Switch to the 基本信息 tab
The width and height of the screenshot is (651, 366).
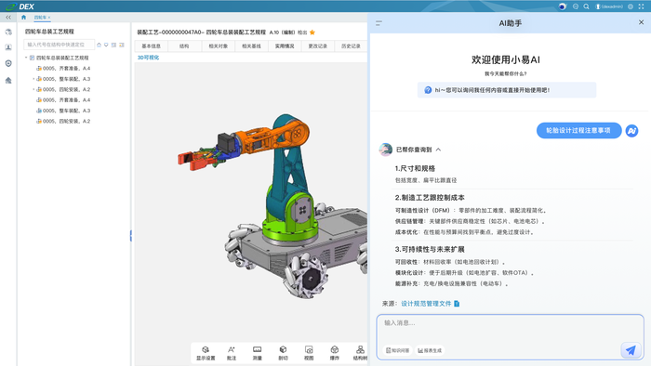pyautogui.click(x=151, y=46)
